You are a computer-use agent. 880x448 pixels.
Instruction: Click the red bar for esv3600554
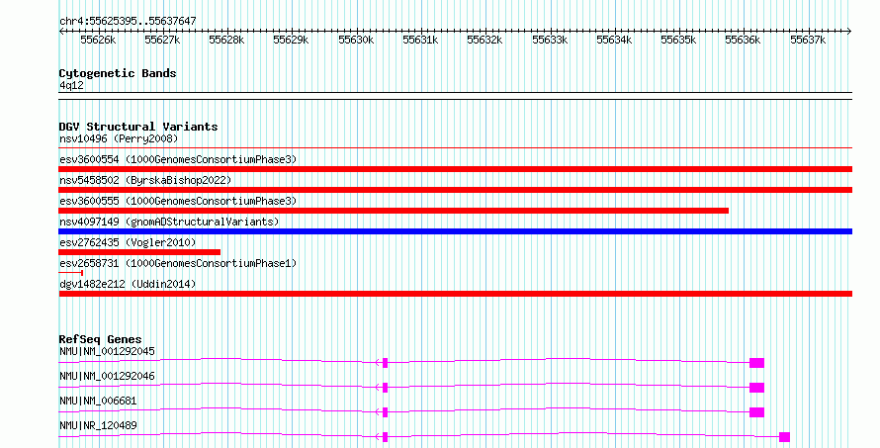pyautogui.click(x=455, y=169)
